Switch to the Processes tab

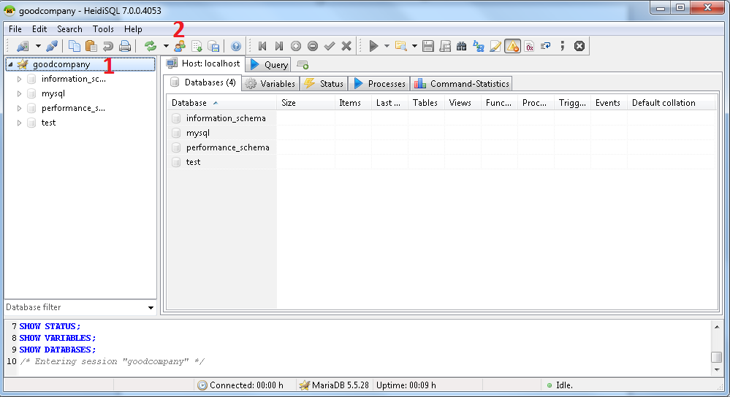pos(379,84)
